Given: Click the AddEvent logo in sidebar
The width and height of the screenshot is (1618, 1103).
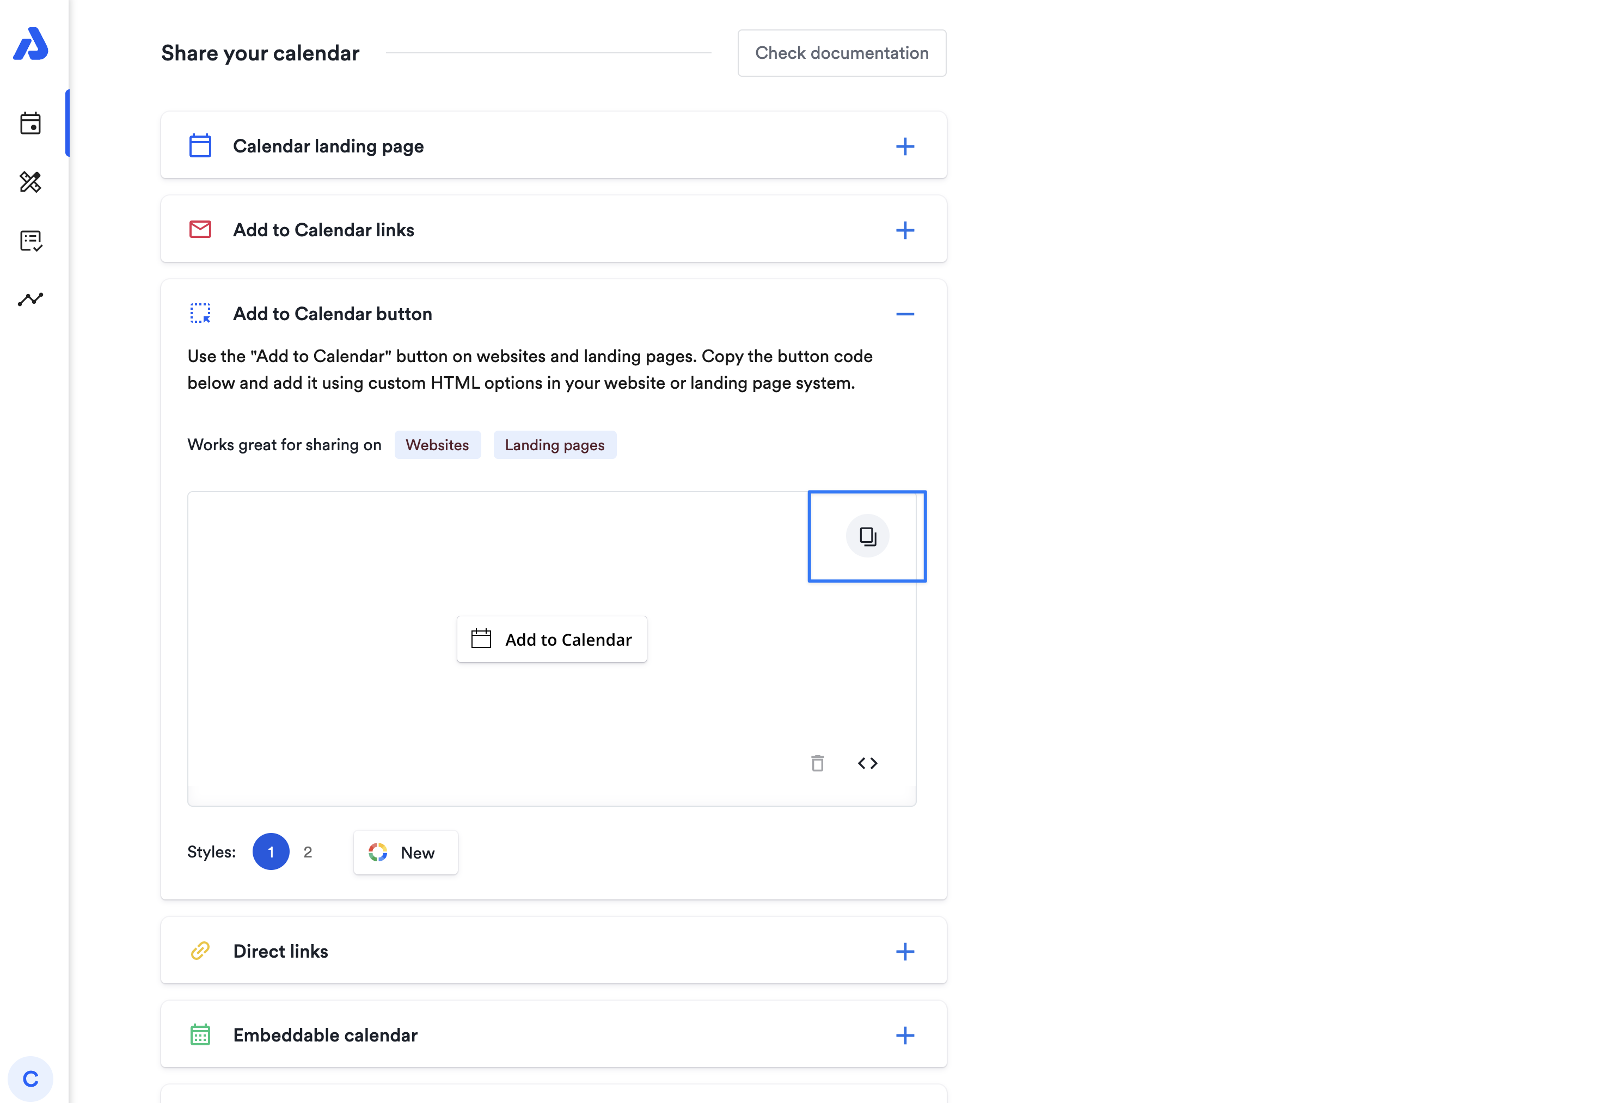Looking at the screenshot, I should pos(30,44).
